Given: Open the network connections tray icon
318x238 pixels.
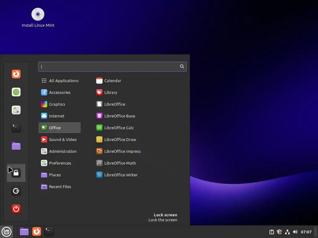Looking at the screenshot, I should (287, 232).
